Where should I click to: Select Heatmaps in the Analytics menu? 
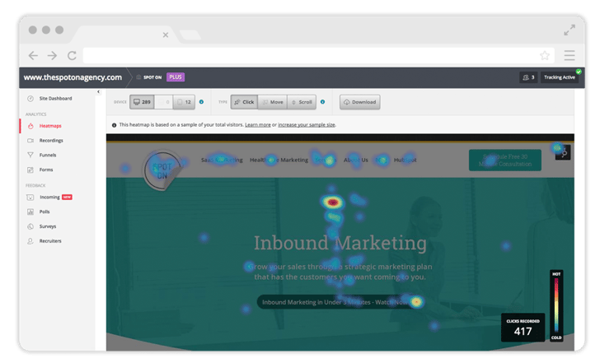point(50,126)
